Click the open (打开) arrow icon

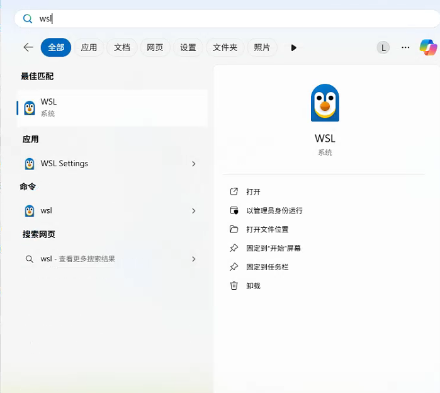point(234,191)
